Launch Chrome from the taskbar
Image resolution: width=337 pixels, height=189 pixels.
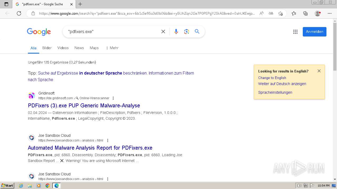pyautogui.click(x=48, y=186)
